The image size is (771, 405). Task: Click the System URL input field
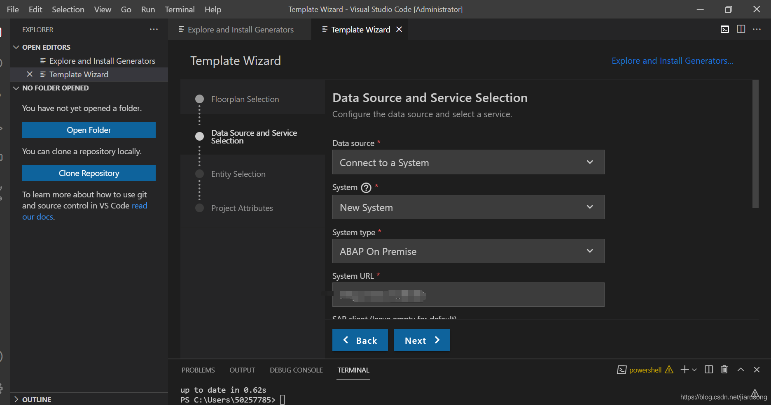468,294
